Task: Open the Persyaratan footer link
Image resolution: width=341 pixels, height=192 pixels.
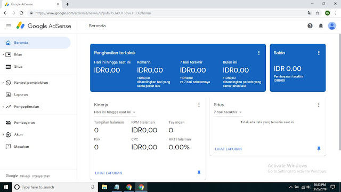Action: coord(41,176)
